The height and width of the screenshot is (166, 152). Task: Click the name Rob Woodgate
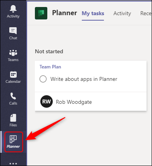click(x=74, y=102)
